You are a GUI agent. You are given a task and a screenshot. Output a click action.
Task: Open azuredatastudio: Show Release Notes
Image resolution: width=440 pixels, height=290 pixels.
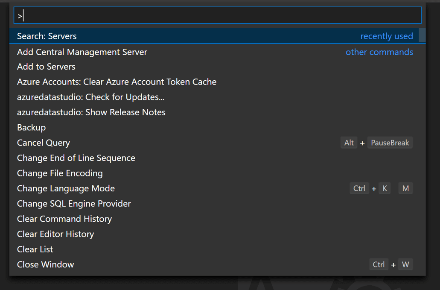[218, 112]
